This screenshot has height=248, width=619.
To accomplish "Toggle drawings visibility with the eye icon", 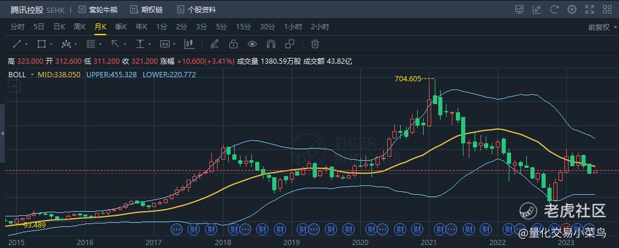I will click(252, 44).
